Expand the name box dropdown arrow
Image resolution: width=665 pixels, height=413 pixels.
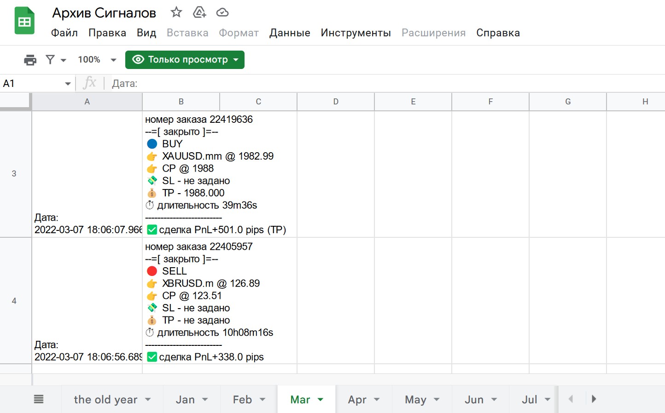click(68, 84)
